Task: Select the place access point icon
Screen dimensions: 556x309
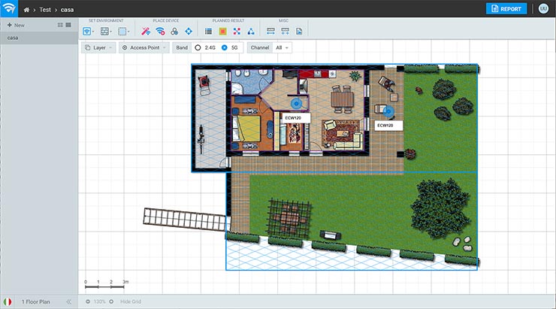Action: pos(161,32)
